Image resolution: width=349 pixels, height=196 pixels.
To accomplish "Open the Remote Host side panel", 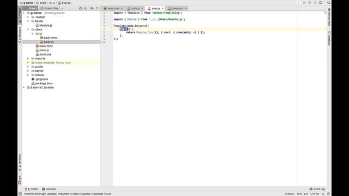I will [x=329, y=17].
